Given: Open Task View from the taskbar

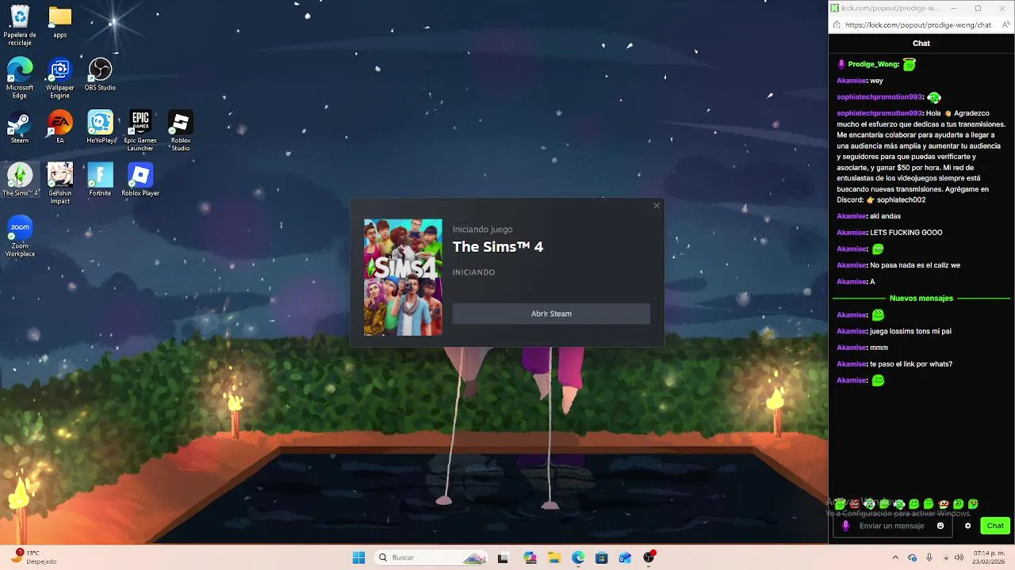Looking at the screenshot, I should point(503,557).
